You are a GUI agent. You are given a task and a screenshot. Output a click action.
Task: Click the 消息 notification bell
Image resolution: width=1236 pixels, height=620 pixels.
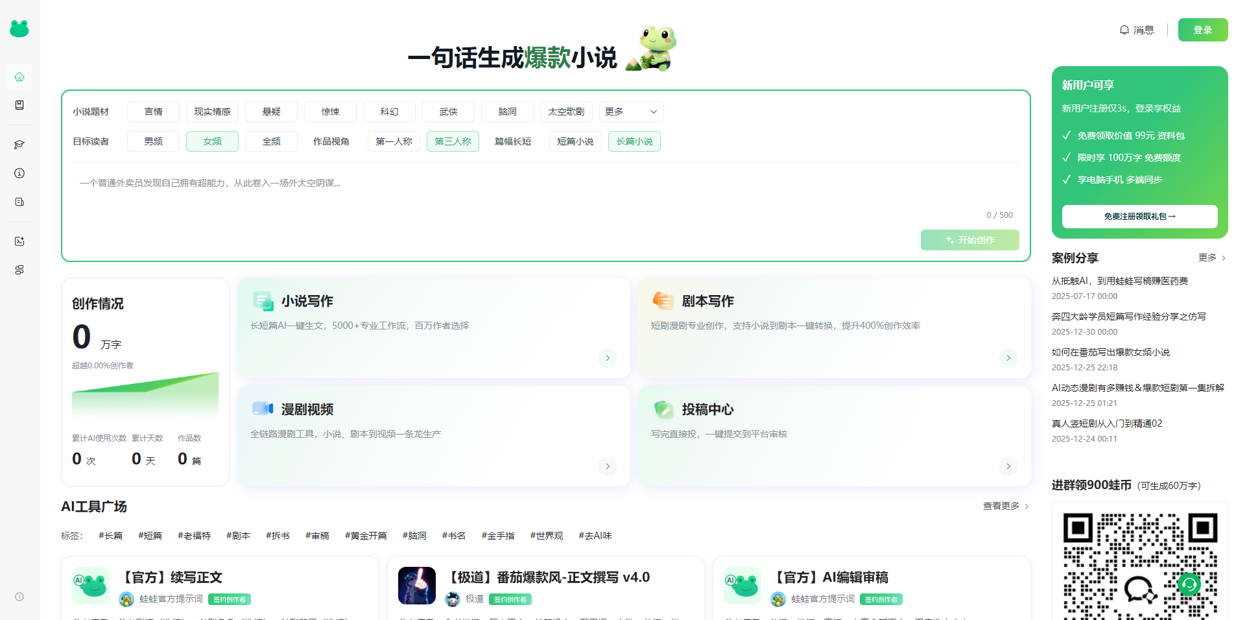[1137, 30]
